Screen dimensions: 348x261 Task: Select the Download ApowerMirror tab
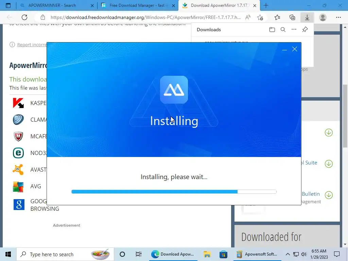click(219, 5)
